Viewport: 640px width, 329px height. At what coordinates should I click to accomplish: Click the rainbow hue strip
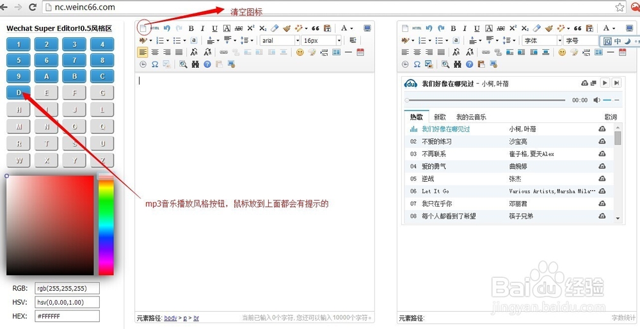pos(106,225)
